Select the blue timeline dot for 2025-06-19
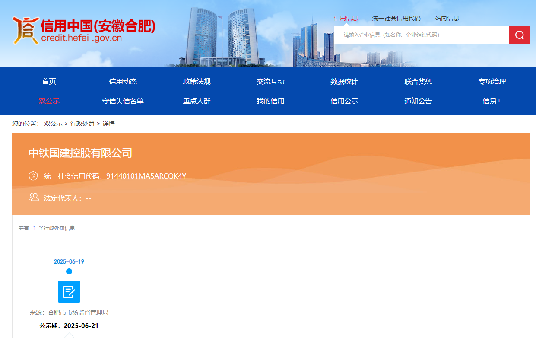Viewport: 536px width, 338px height. [x=69, y=272]
